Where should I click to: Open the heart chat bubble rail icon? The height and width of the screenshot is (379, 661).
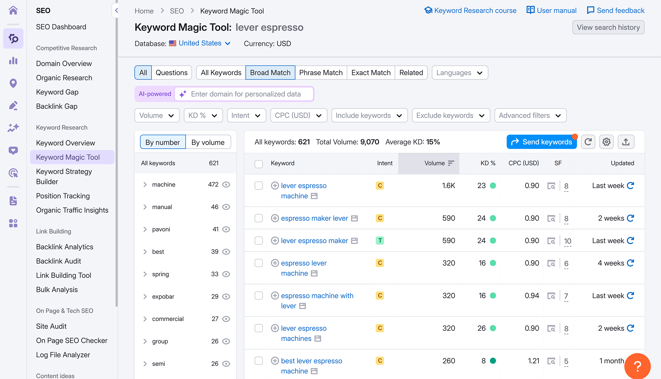coord(13,150)
